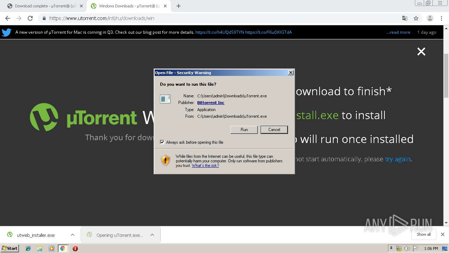
Task: Close the Security Warning dialog with X
Action: coord(290,73)
